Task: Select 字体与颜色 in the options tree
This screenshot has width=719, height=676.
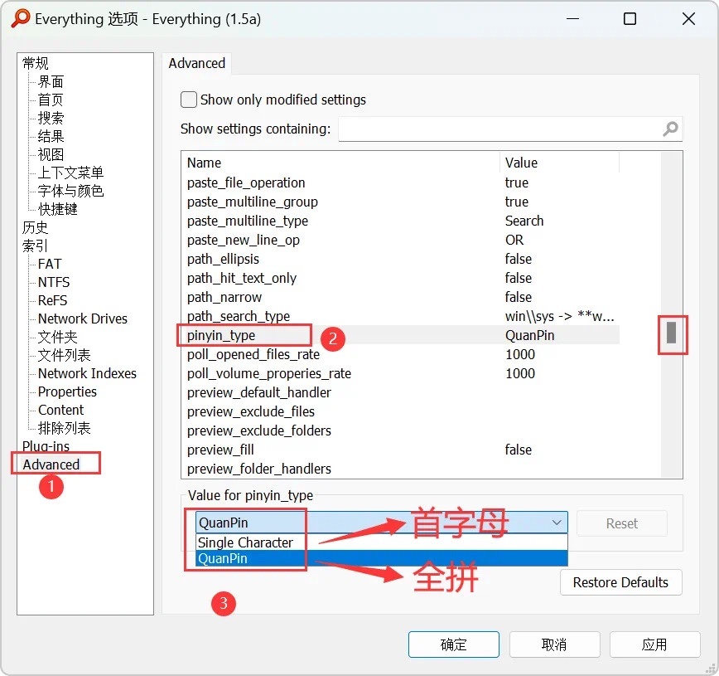Action: point(70,191)
